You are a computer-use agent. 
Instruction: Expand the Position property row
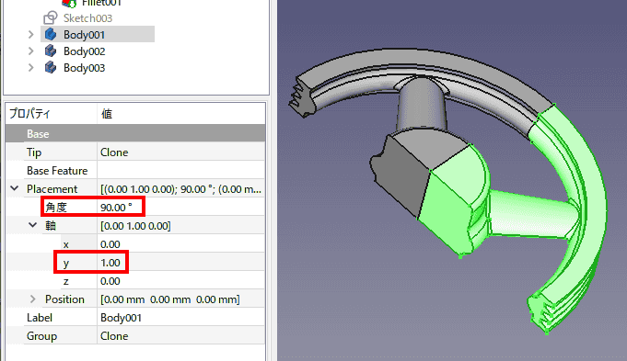[x=33, y=299]
